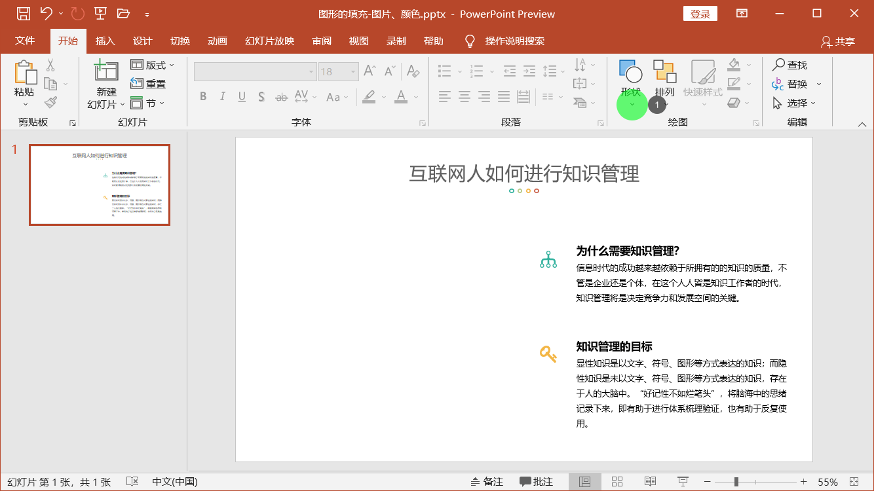Click the shape effects icon in drawing group
The height and width of the screenshot is (491, 874).
[734, 103]
